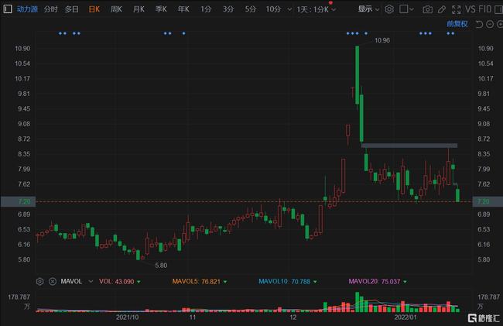Click the camera screenshot icon

click(428, 9)
